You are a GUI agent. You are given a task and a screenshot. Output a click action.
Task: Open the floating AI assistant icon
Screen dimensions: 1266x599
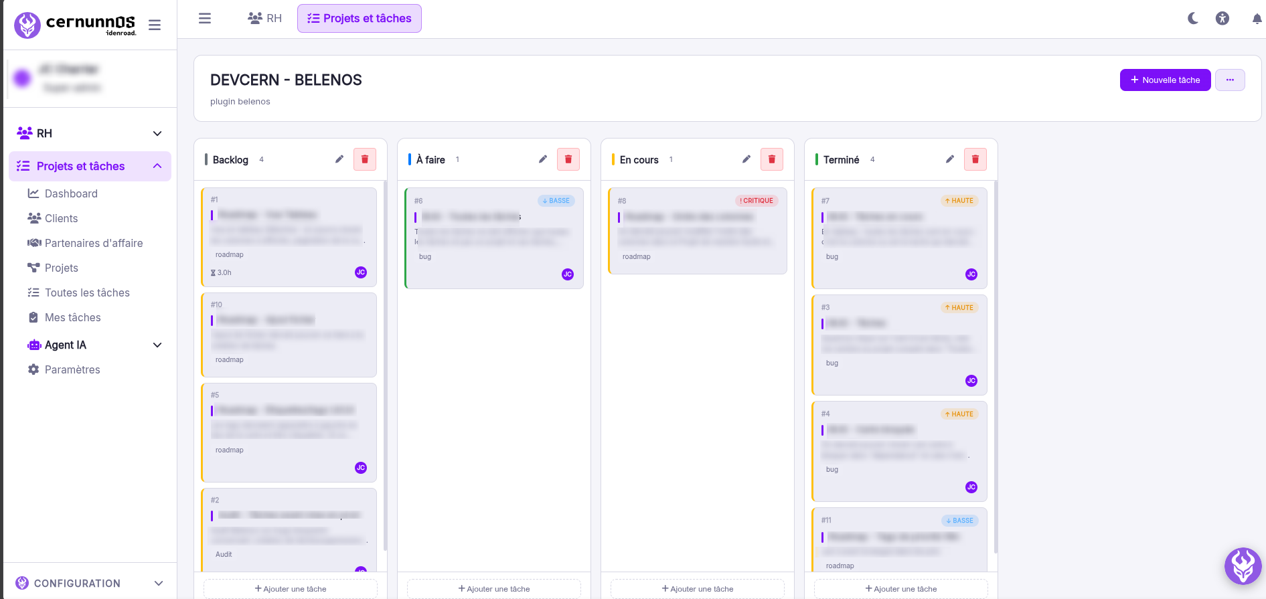[x=1243, y=566]
